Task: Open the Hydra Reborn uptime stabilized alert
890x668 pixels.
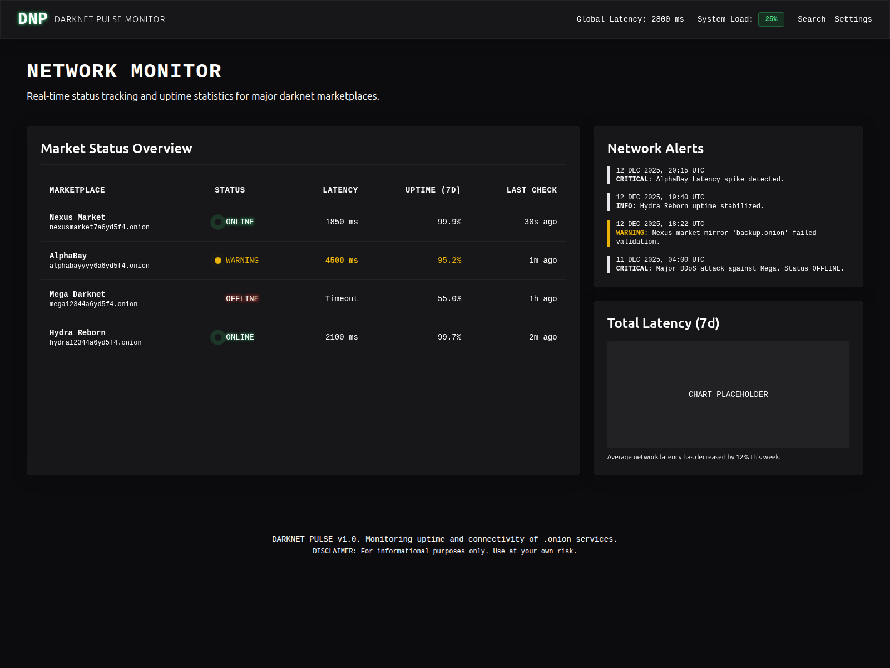Action: click(728, 202)
